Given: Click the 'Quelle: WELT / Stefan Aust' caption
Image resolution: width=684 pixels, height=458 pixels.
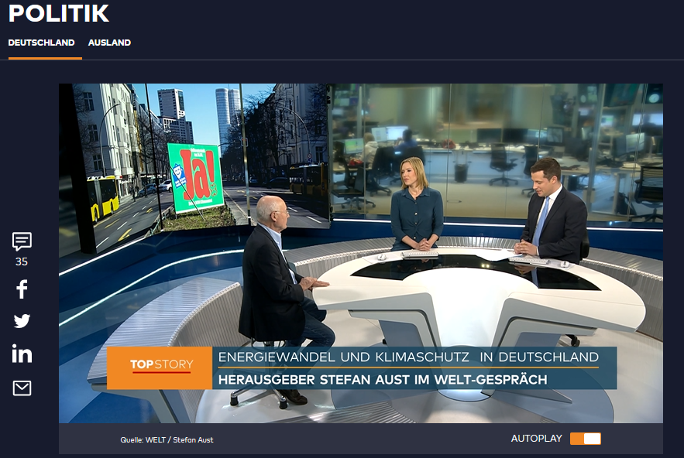Looking at the screenshot, I should [x=167, y=439].
